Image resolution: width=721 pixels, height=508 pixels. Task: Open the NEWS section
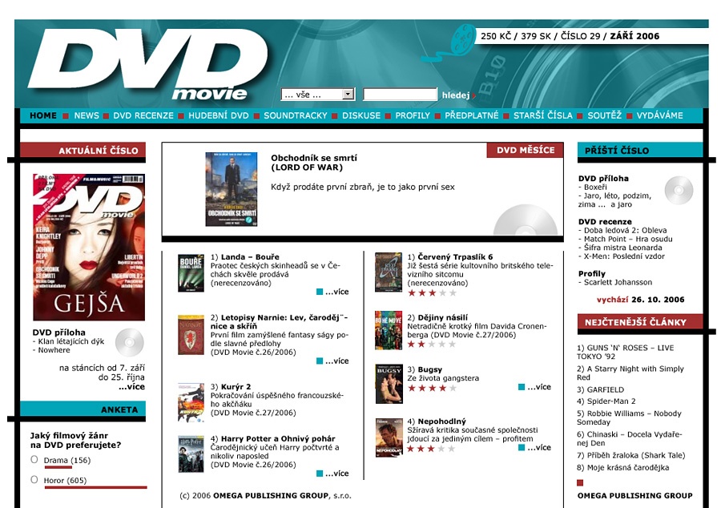87,115
